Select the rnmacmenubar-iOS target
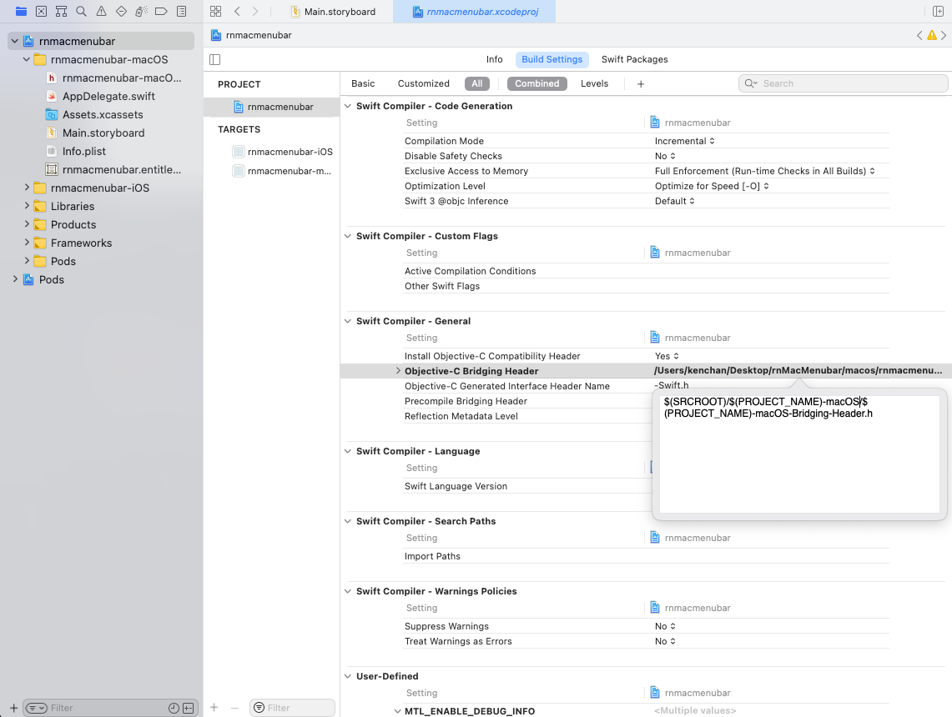The width and height of the screenshot is (952, 717). (282, 152)
